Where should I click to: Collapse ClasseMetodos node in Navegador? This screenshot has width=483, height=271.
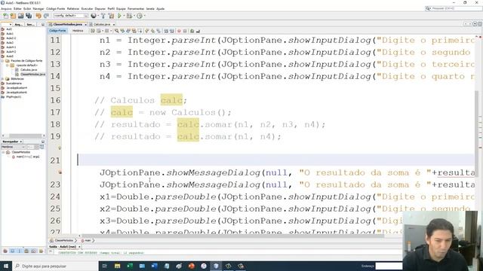coord(3,152)
